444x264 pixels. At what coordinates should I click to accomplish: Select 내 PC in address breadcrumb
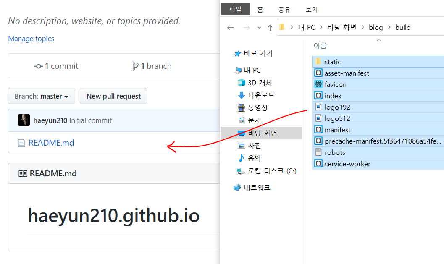pos(306,27)
